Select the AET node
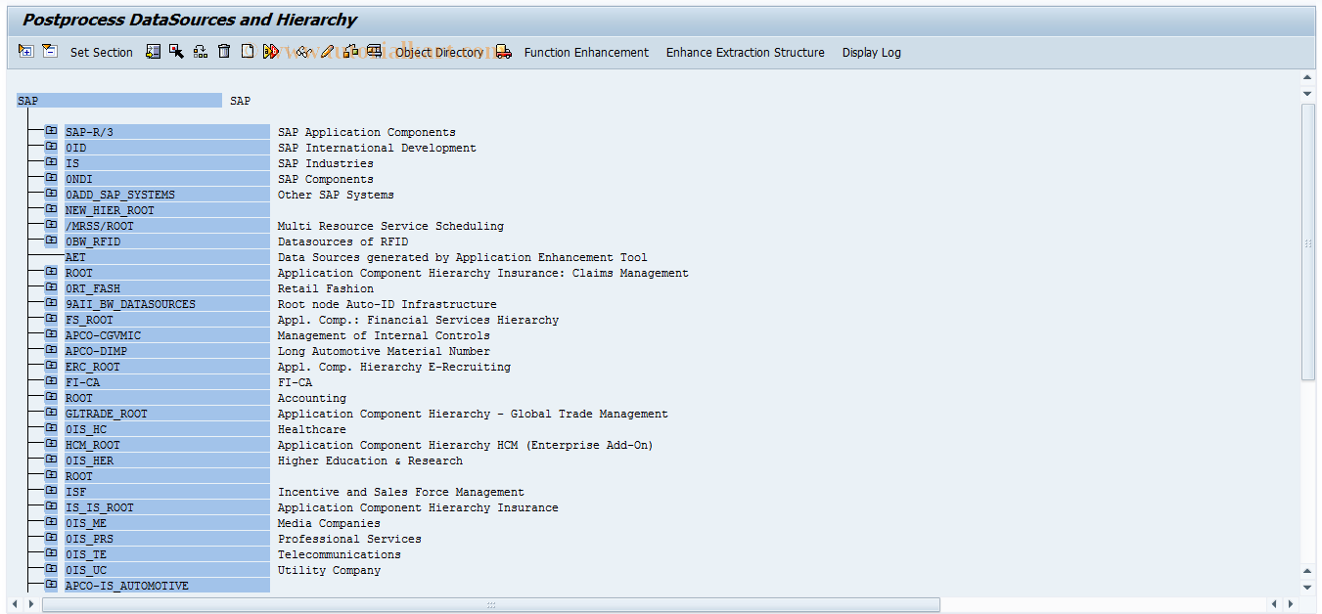Screen dimensions: 1322x614 167,257
